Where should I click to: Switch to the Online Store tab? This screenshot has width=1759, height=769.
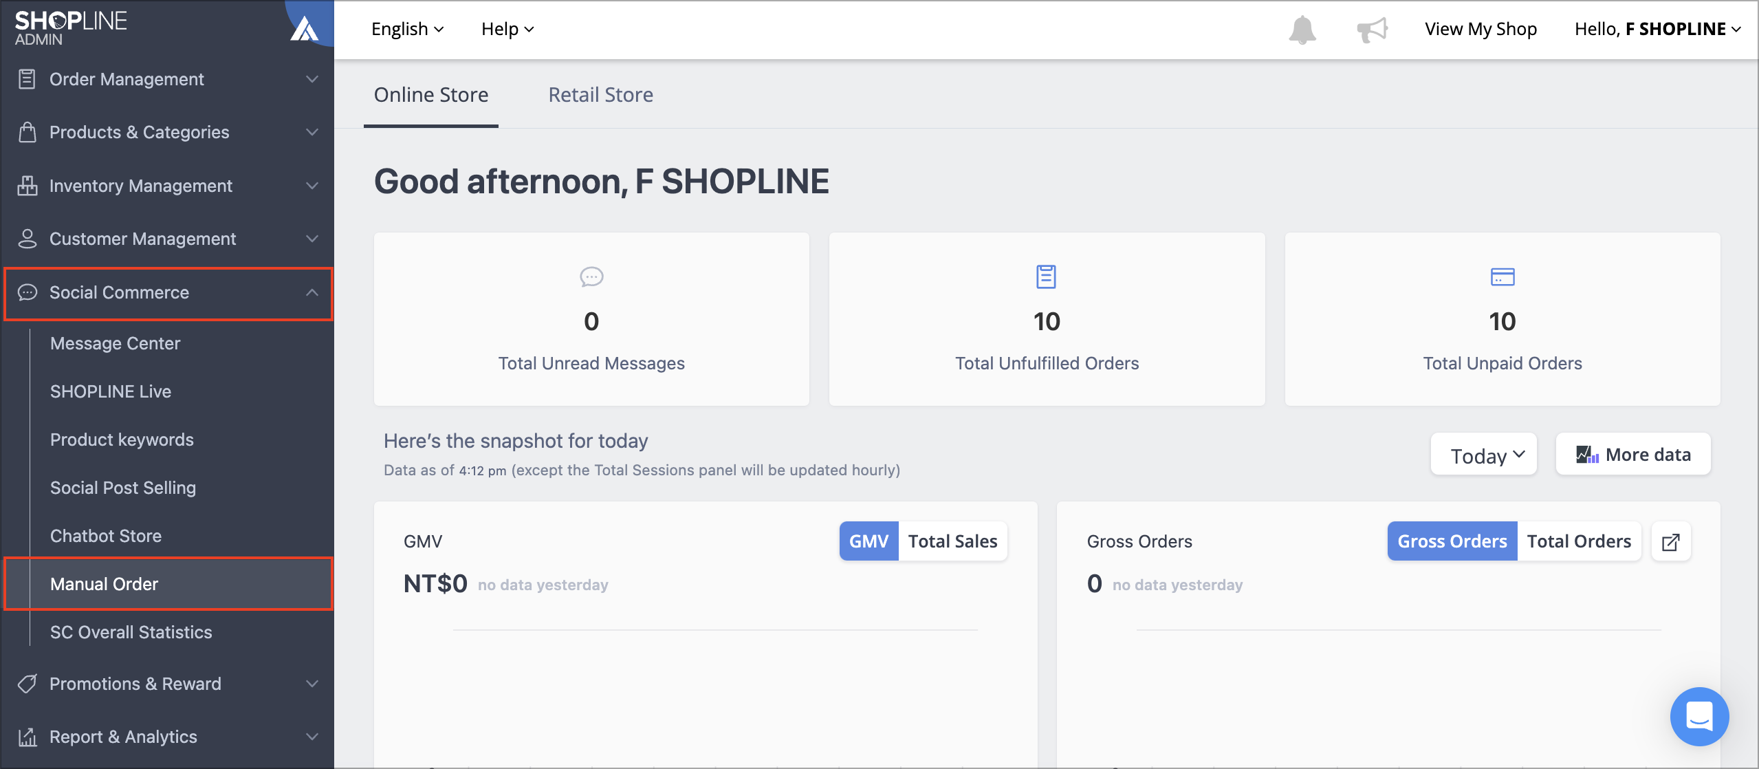click(431, 95)
